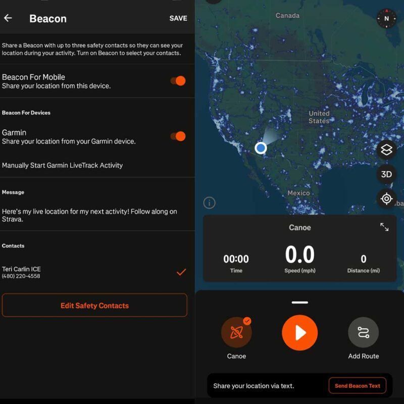Image resolution: width=404 pixels, height=404 pixels.
Task: Expand the Canoe stats panel fullscreen
Action: pyautogui.click(x=384, y=227)
